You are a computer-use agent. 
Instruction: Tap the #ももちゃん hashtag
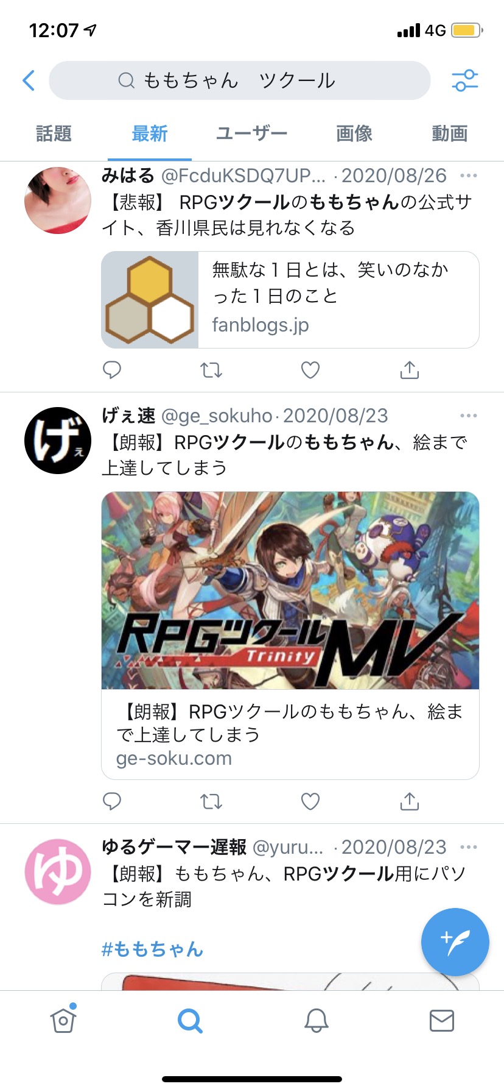152,949
